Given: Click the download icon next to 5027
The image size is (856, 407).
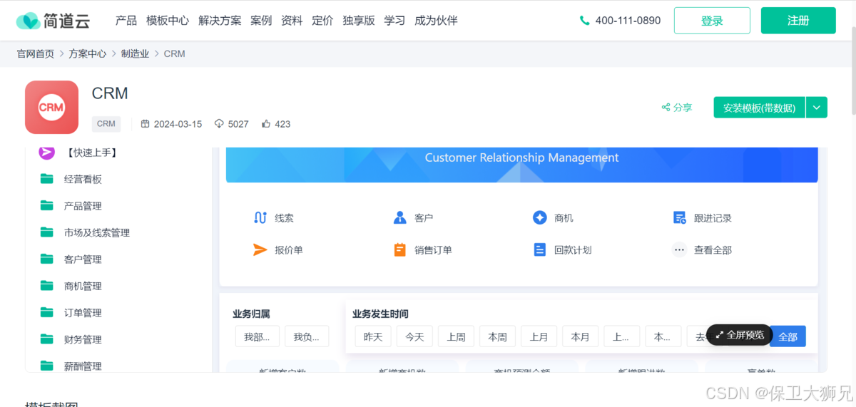Looking at the screenshot, I should click(219, 124).
